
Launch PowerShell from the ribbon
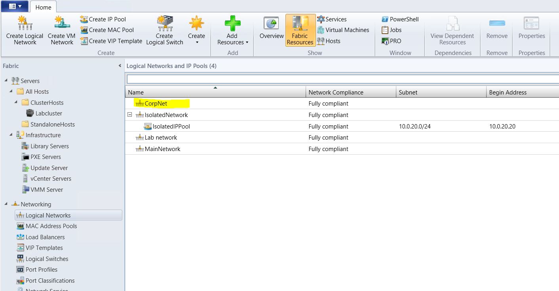click(x=400, y=19)
